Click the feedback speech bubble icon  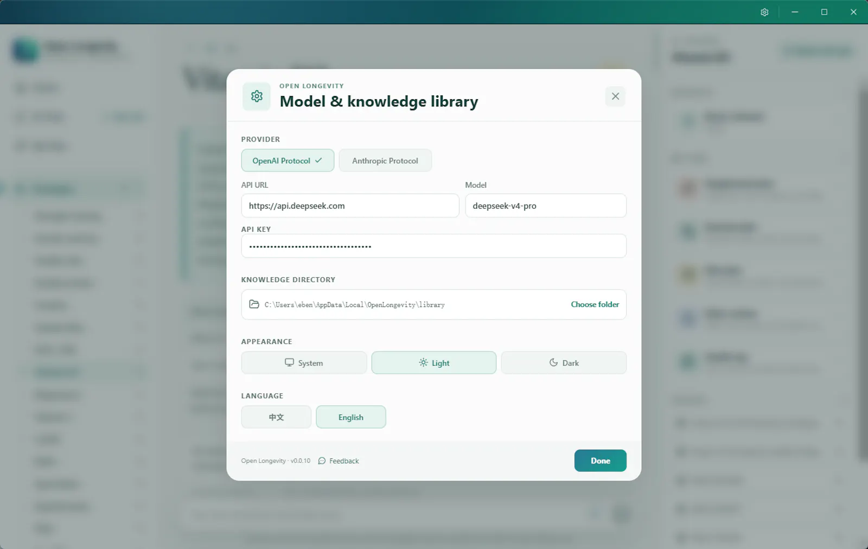pos(322,461)
